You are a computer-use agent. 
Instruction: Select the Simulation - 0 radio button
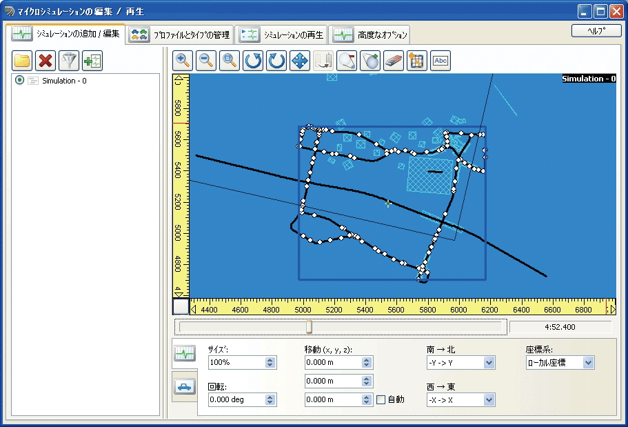20,81
